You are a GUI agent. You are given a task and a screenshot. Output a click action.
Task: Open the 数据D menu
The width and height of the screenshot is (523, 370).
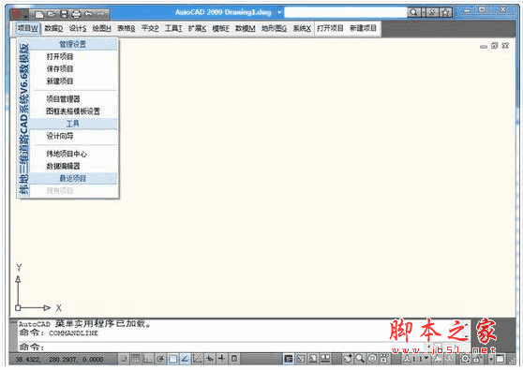[53, 28]
